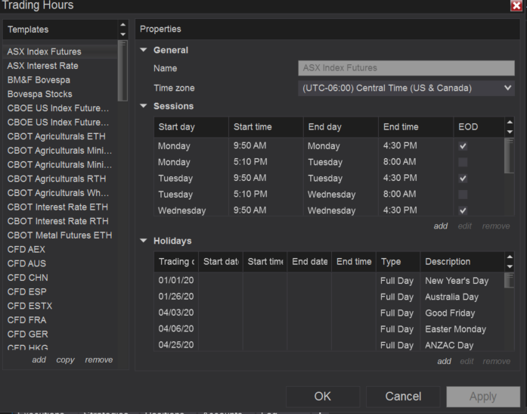Toggle EOD for Tuesday 9:50 AM session
Image resolution: width=527 pixels, height=414 pixels.
(463, 179)
